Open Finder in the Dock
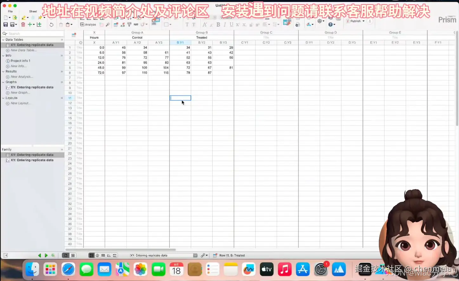Screen dimensions: 459x281 click(x=32, y=269)
